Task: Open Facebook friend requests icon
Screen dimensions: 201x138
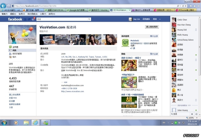Action: tap(25, 19)
